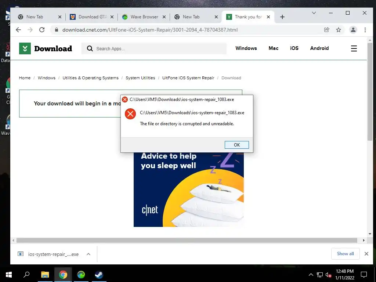Screen dimensions: 376x282
Task: Click the address bar URL
Action: pos(150,30)
